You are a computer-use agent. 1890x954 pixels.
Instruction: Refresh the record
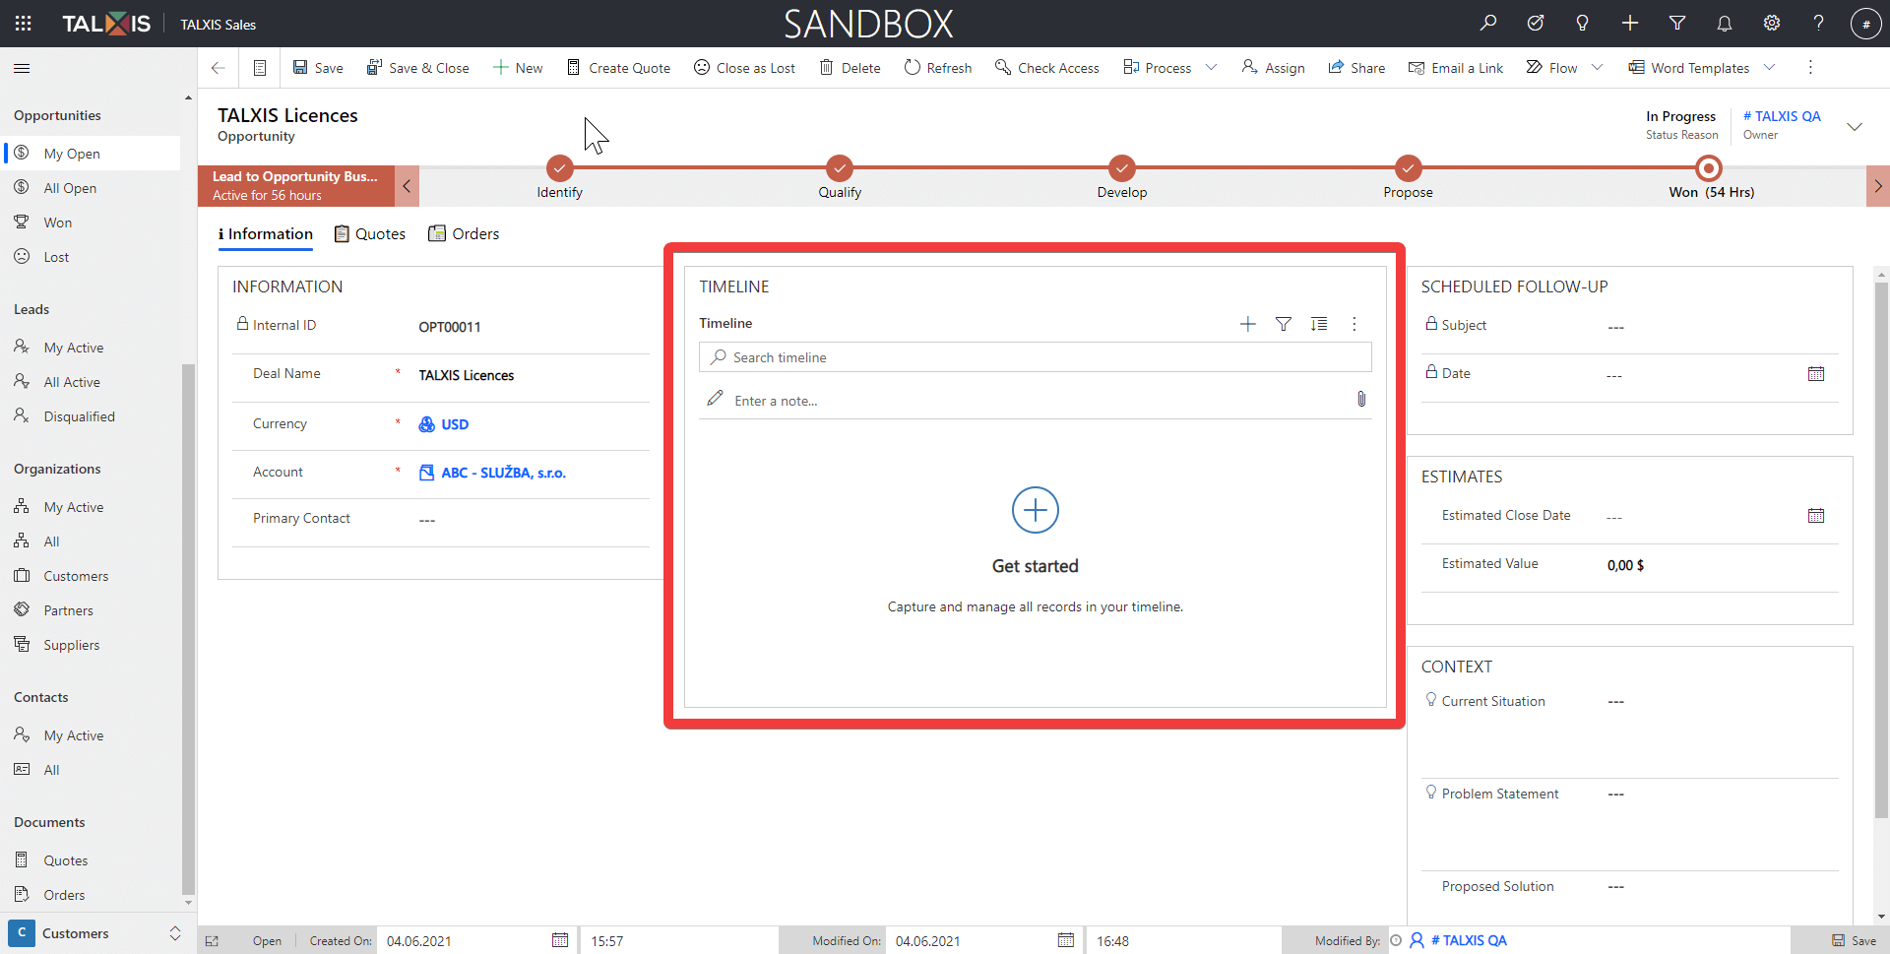click(x=938, y=68)
